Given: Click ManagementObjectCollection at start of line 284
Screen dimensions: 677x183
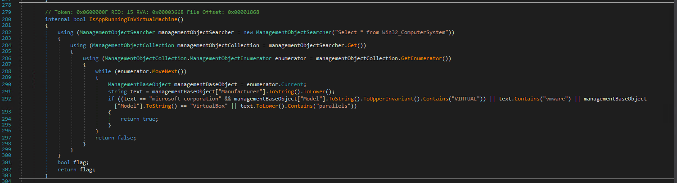Looking at the screenshot, I should (x=132, y=45).
